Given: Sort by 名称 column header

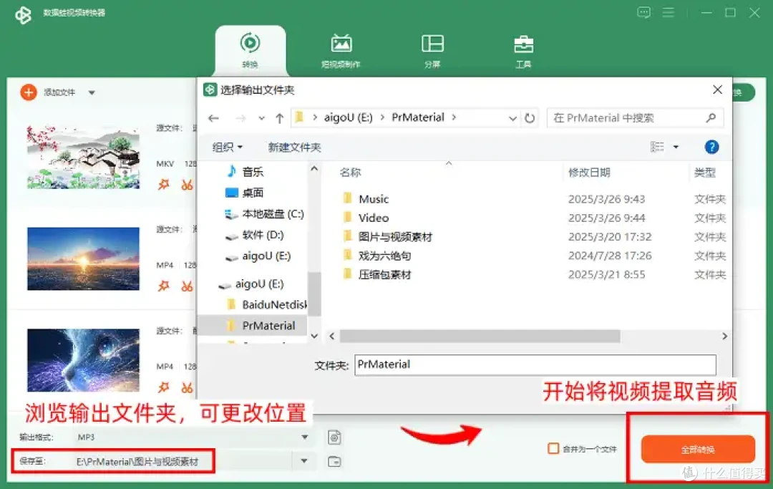Looking at the screenshot, I should pyautogui.click(x=350, y=173).
